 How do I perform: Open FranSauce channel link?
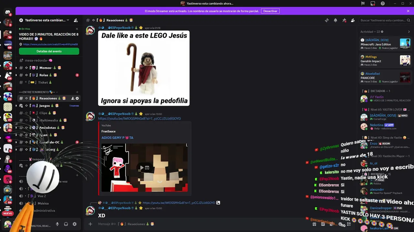pyautogui.click(x=108, y=131)
